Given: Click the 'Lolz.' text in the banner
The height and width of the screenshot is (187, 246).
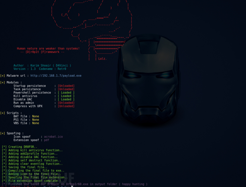Looking at the screenshot, I should 102,59.
